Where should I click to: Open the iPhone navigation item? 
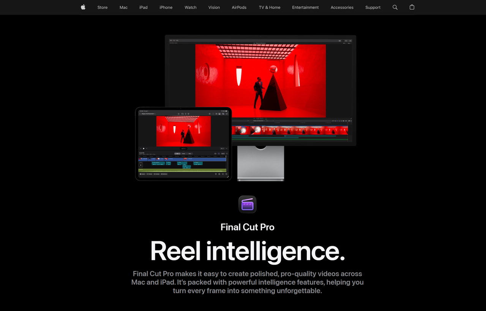pos(166,8)
